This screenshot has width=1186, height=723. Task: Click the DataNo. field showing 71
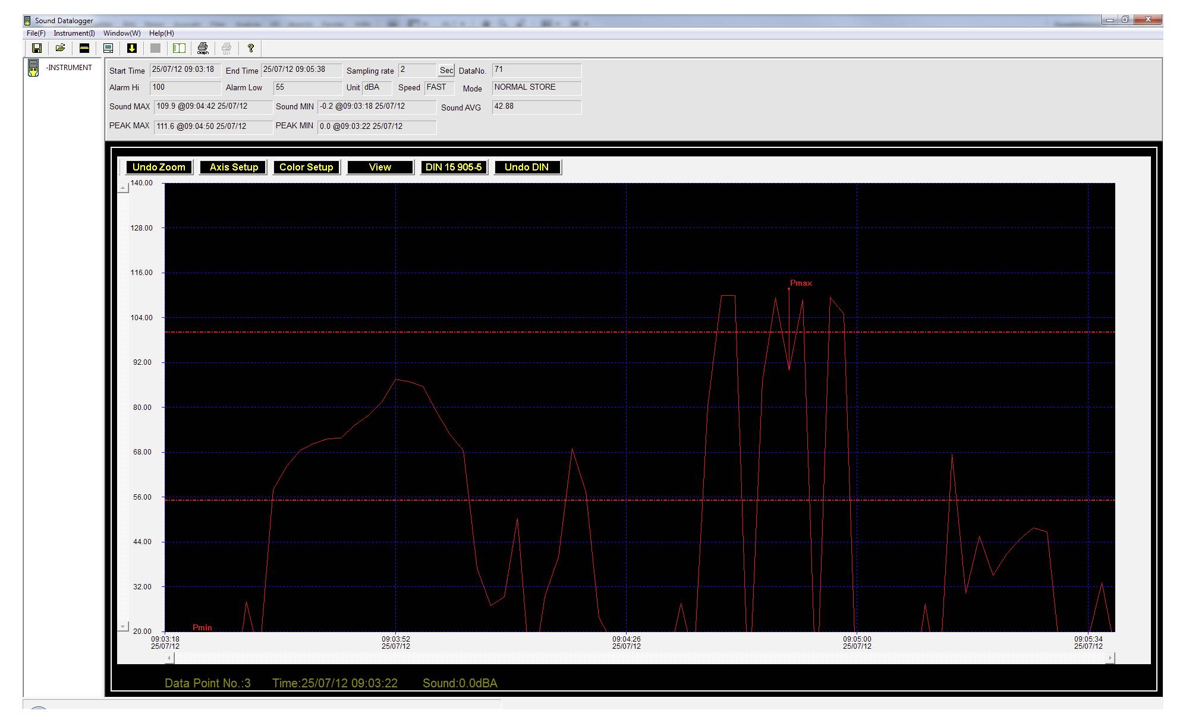536,70
